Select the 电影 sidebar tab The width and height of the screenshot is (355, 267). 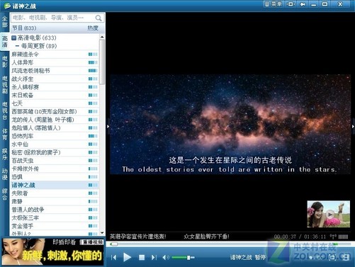tap(4, 62)
